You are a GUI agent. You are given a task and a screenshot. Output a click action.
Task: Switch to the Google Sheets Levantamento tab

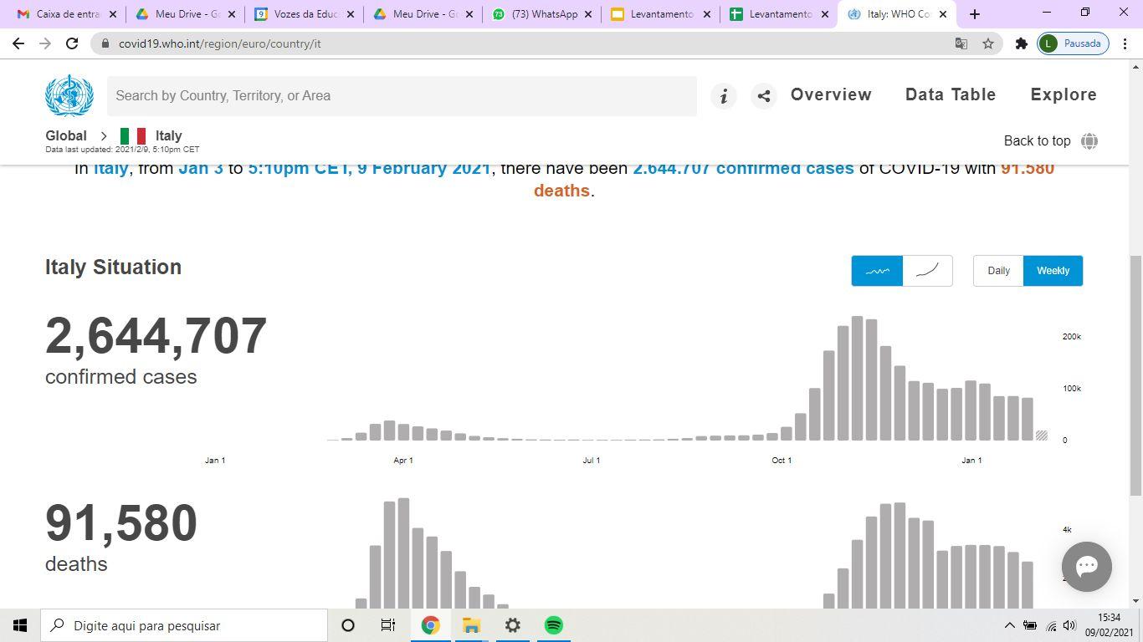779,14
